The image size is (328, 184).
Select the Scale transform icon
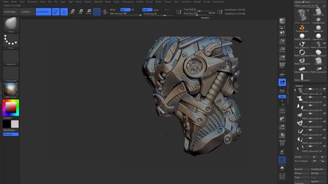point(80,12)
